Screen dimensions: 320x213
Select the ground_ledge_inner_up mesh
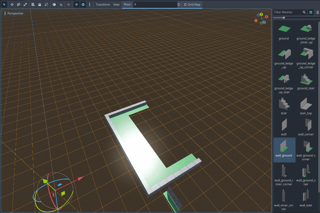click(x=306, y=34)
